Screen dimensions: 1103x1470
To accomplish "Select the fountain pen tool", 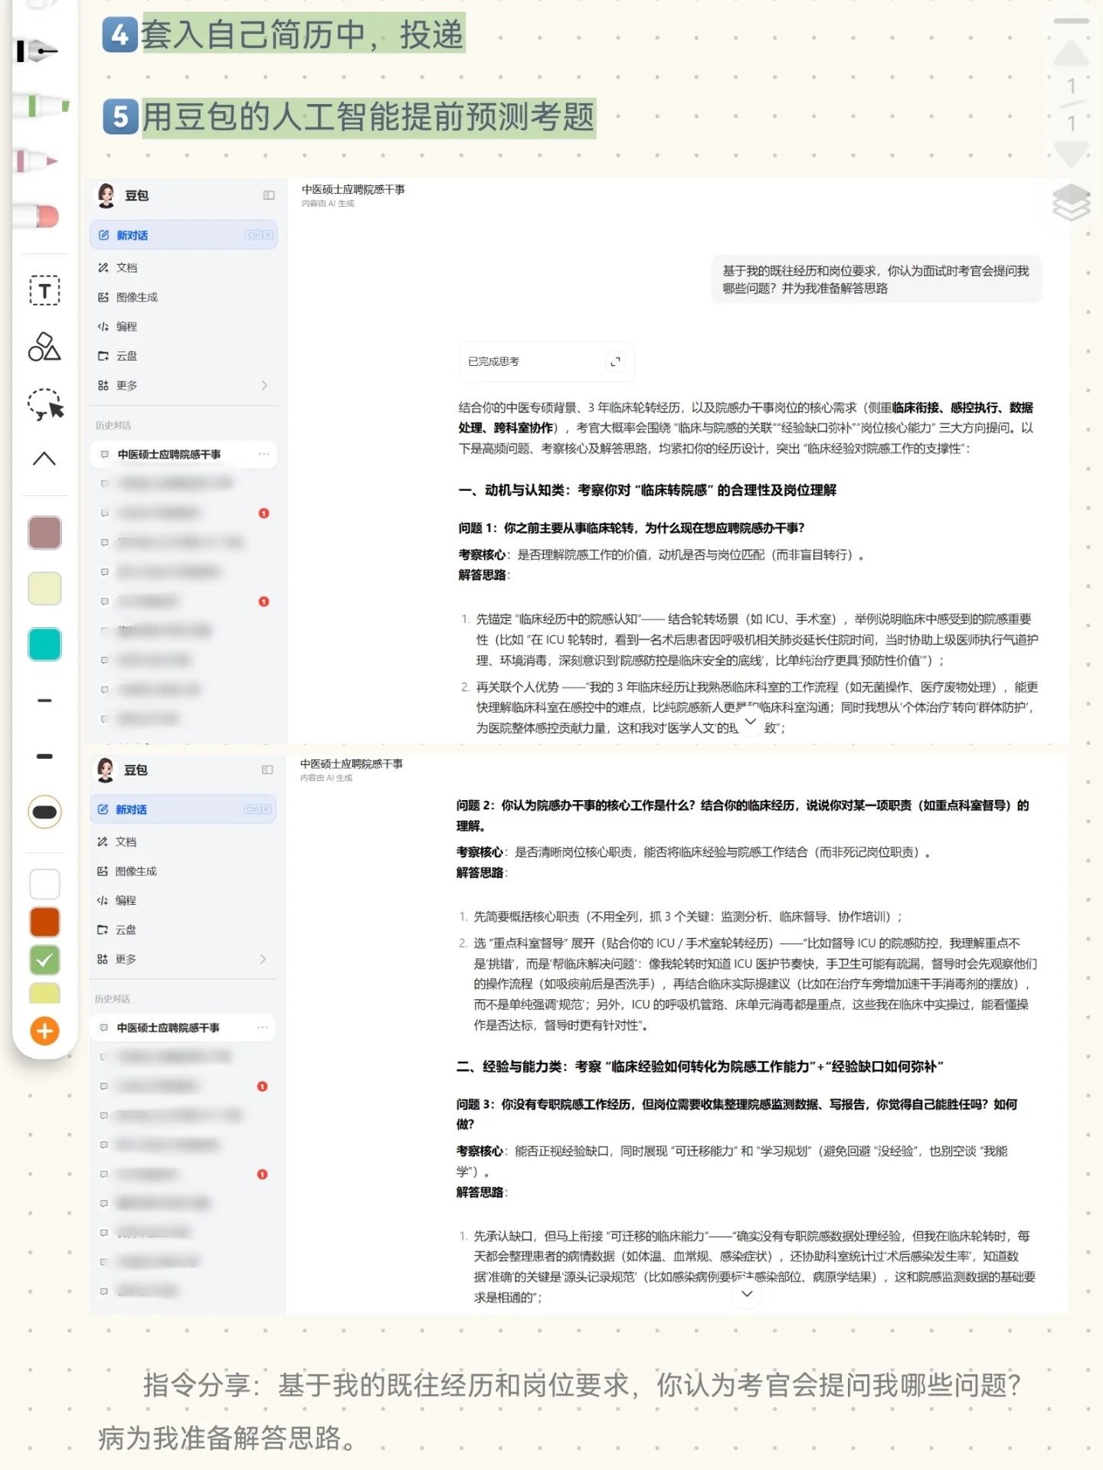I will (x=38, y=51).
